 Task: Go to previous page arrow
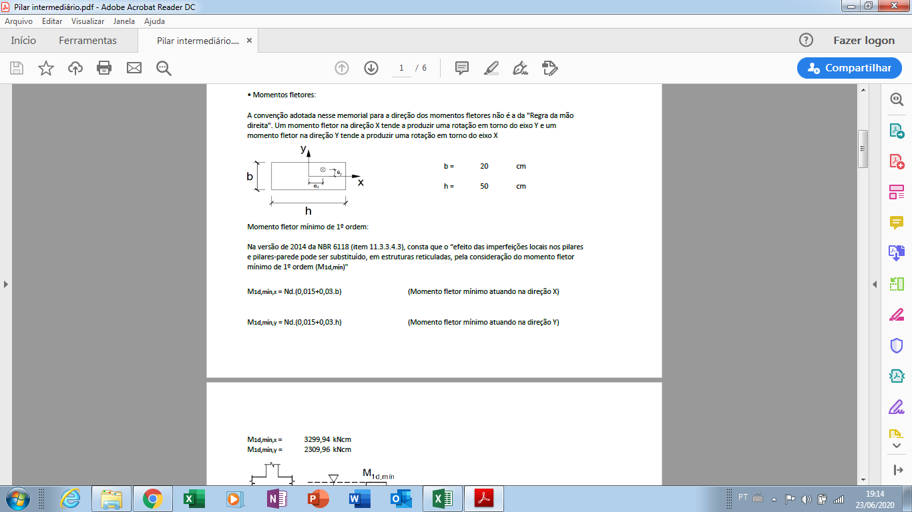coord(342,68)
